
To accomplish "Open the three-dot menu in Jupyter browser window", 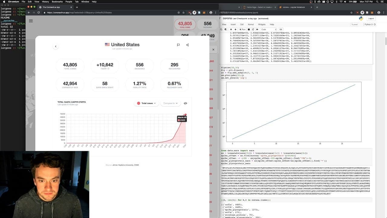I will 383,12.
